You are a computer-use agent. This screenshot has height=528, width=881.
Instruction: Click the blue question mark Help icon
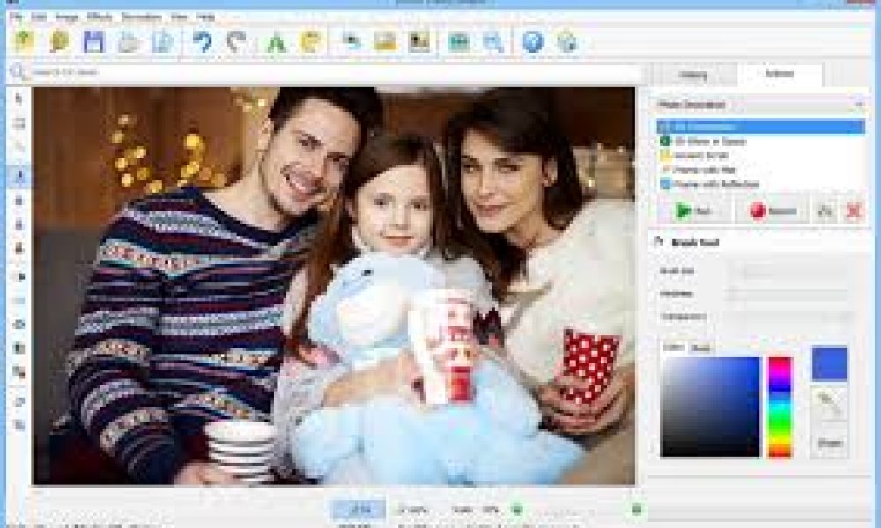[x=533, y=42]
